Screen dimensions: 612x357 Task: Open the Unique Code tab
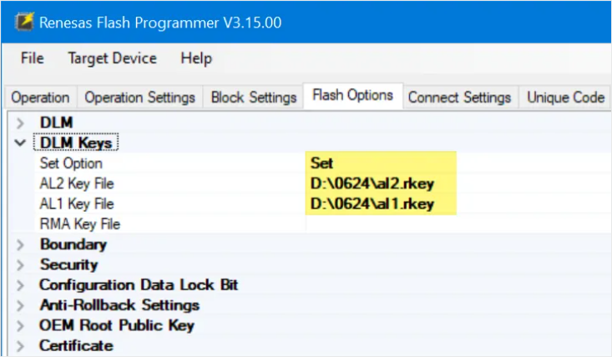point(565,97)
